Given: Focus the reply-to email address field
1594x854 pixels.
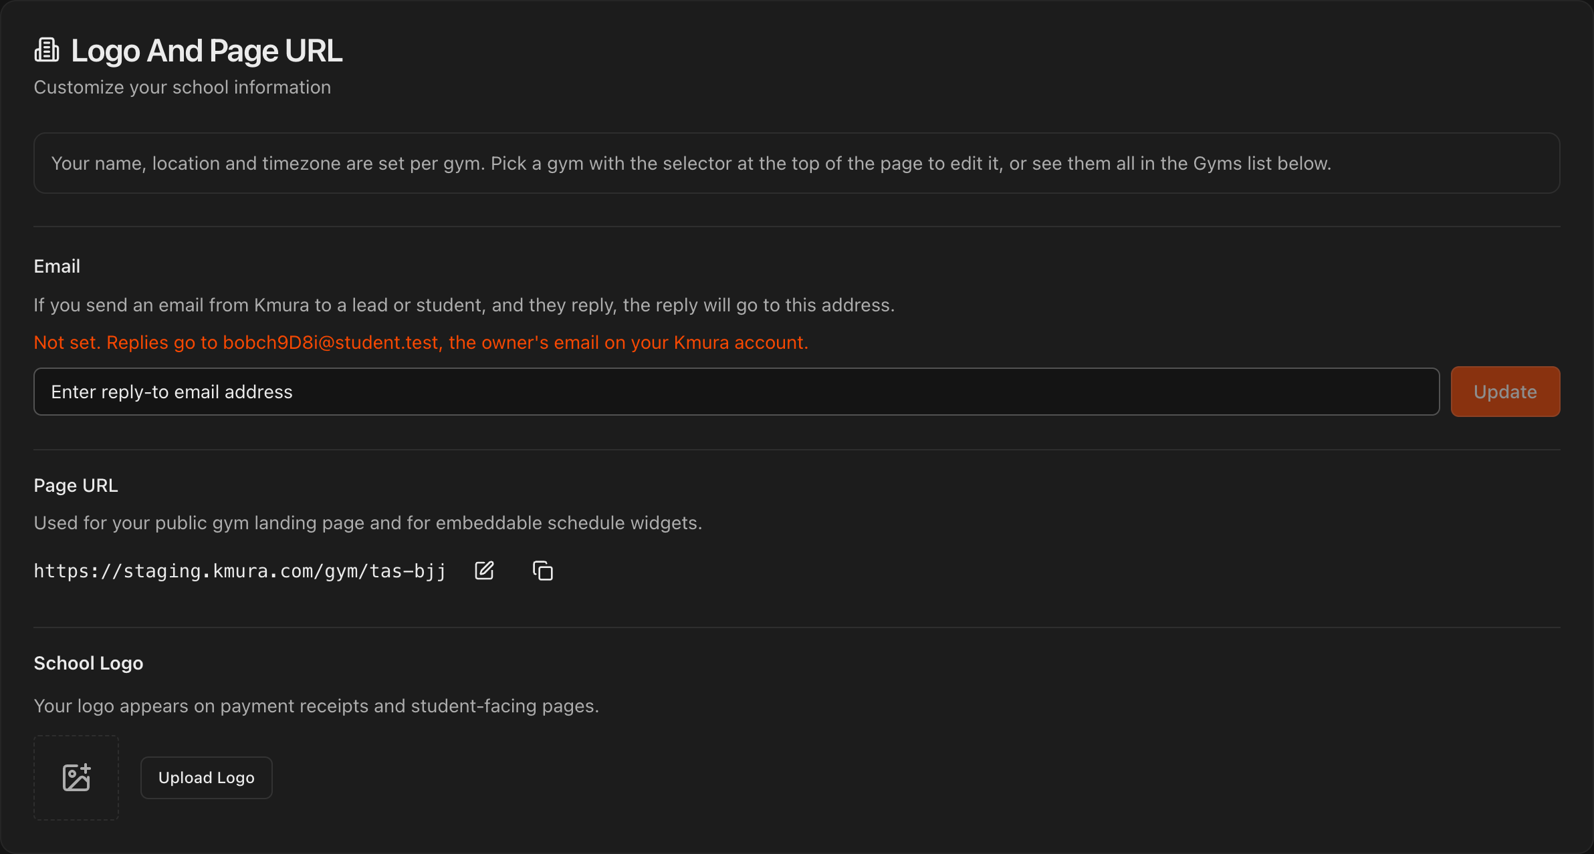Looking at the screenshot, I should pyautogui.click(x=736, y=392).
